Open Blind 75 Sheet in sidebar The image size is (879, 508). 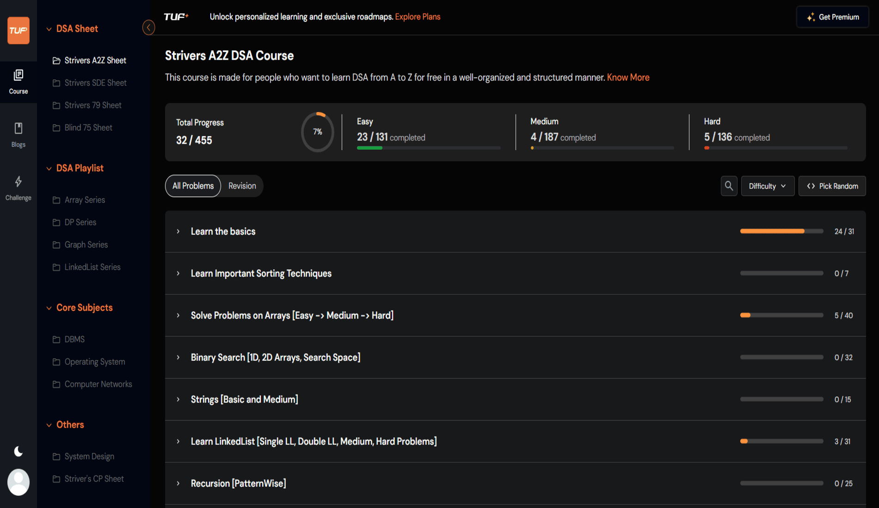[x=88, y=128]
